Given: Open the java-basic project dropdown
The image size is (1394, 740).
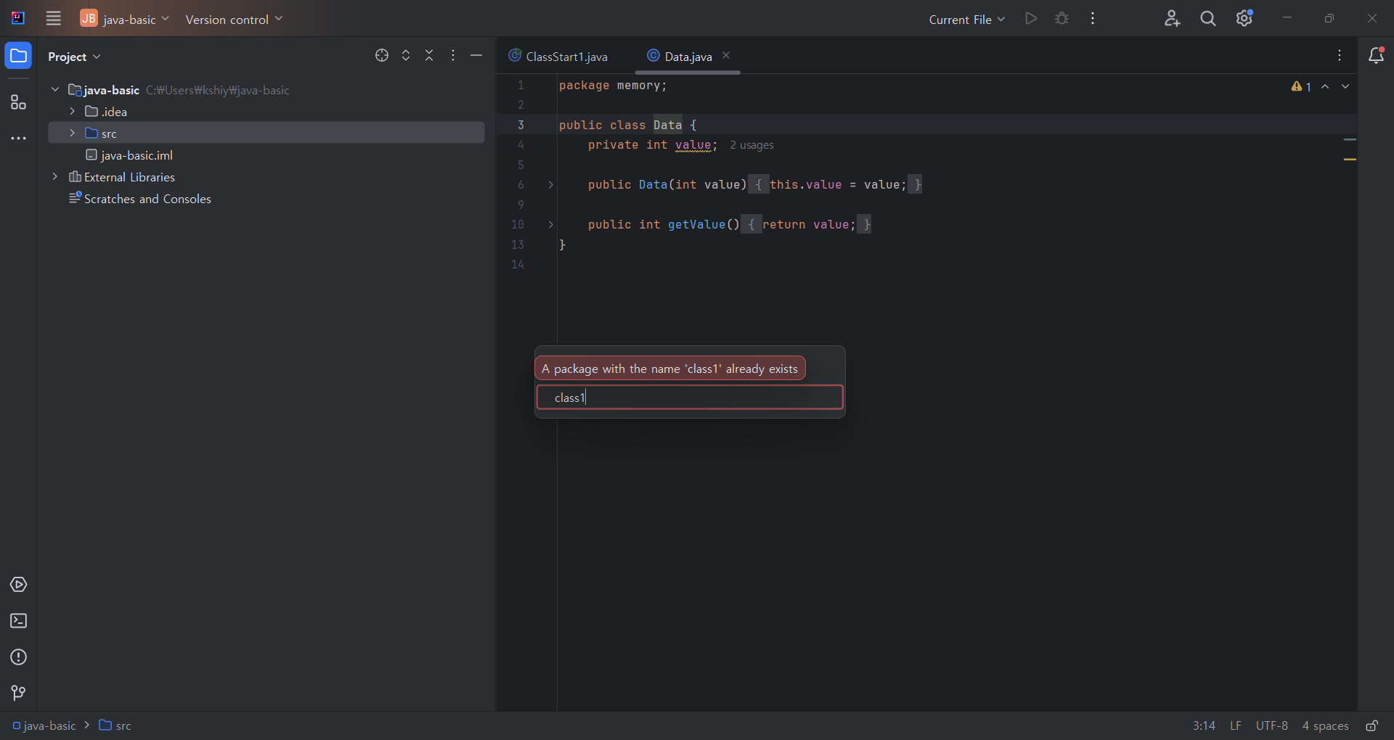Looking at the screenshot, I should click(124, 19).
